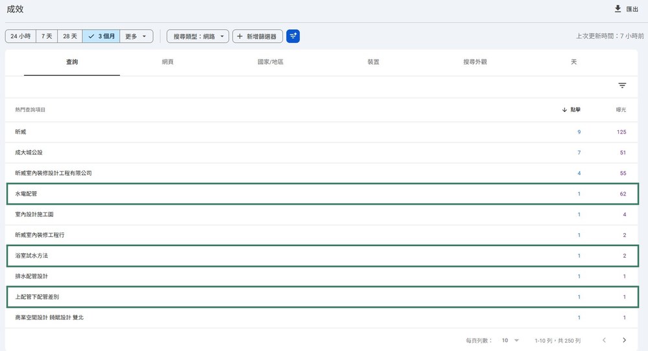
Task: Switch to the 國家/地區 tab
Action: click(270, 62)
